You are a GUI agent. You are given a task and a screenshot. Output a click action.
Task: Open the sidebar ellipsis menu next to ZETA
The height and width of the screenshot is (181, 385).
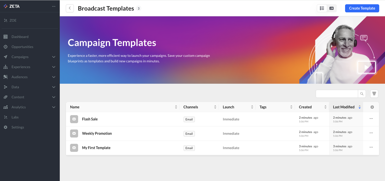tap(54, 7)
